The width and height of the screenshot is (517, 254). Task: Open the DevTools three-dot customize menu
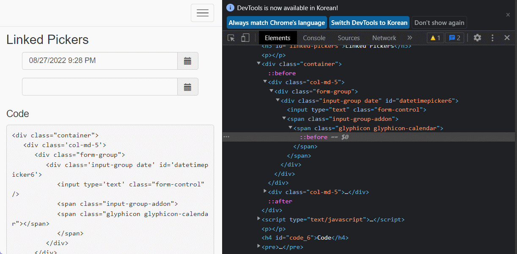tap(492, 38)
